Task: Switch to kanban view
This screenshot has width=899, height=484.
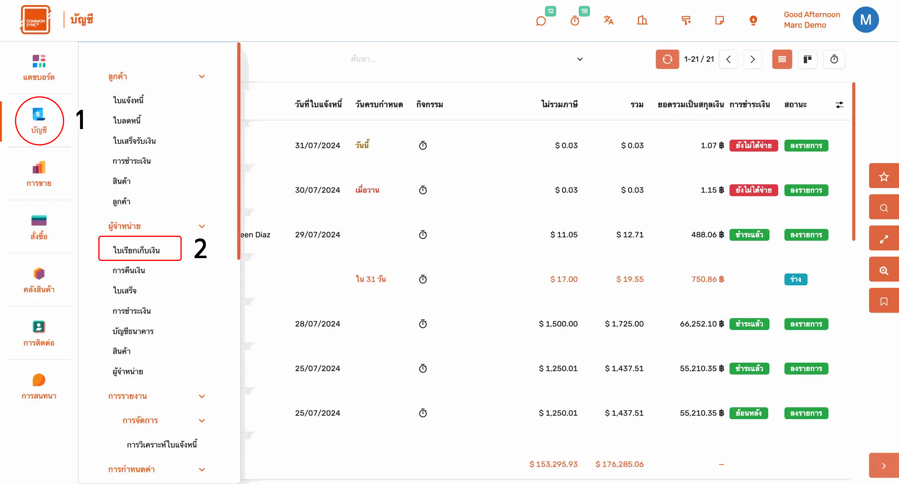Action: pyautogui.click(x=807, y=59)
